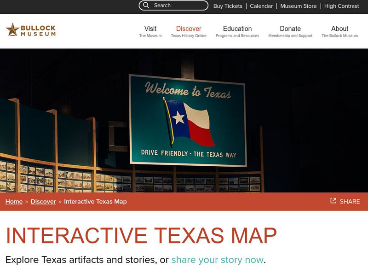Click the Home breadcrumb link

click(x=14, y=202)
